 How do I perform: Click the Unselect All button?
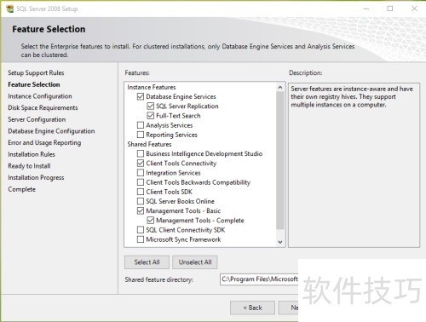pyautogui.click(x=195, y=262)
